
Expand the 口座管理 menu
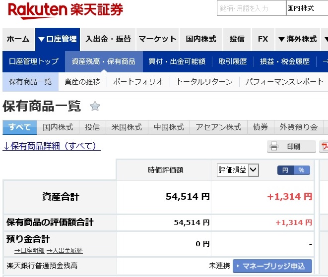(x=58, y=39)
